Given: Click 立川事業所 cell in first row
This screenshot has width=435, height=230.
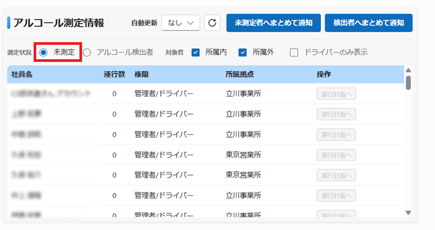Looking at the screenshot, I should [243, 93].
